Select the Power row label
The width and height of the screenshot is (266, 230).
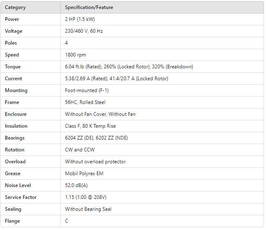click(12, 19)
